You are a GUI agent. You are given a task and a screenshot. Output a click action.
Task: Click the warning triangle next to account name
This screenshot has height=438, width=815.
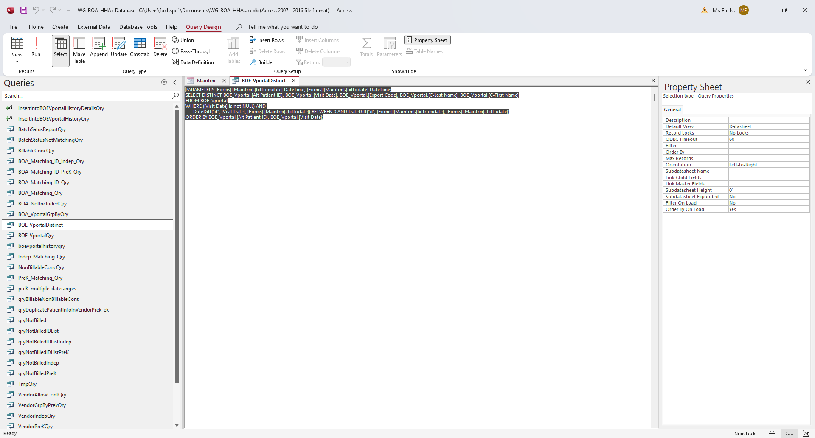point(704,10)
